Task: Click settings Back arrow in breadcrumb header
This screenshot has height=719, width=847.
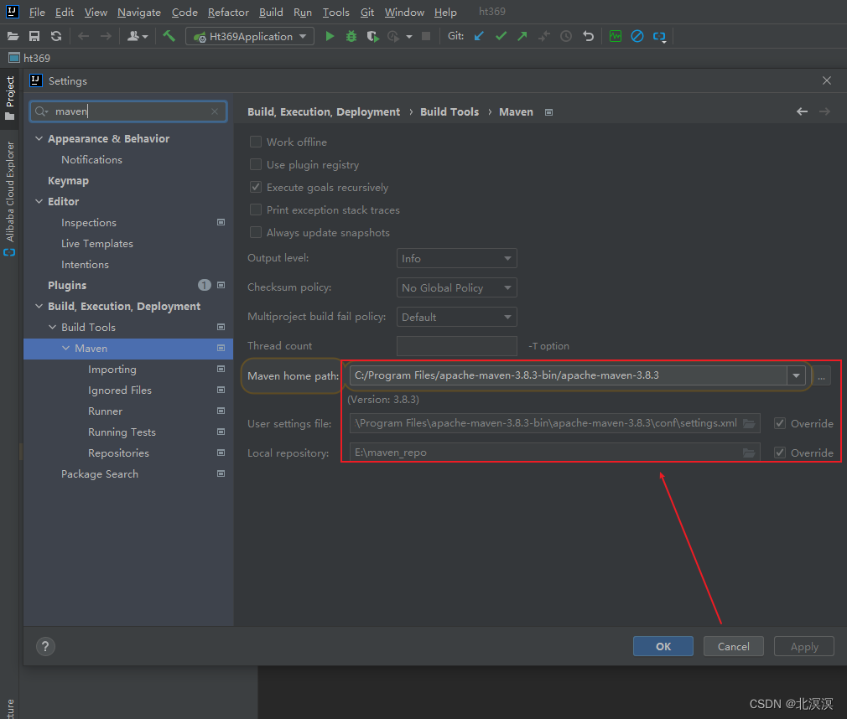Action: (x=803, y=111)
